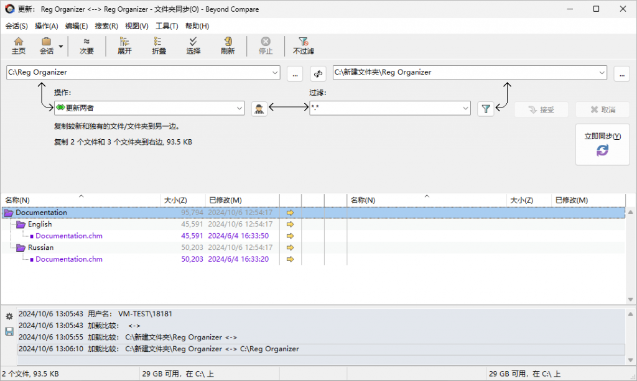
Task: Click the file list scrollbar up arrow
Action: coord(631,212)
